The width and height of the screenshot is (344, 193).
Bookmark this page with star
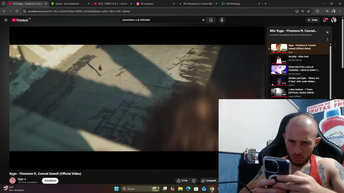click(x=309, y=11)
